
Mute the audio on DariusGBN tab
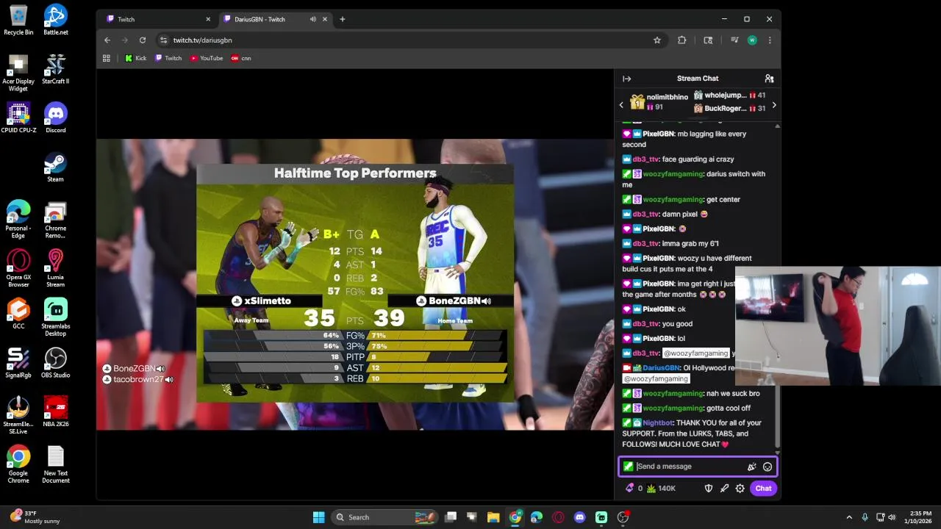coord(313,19)
